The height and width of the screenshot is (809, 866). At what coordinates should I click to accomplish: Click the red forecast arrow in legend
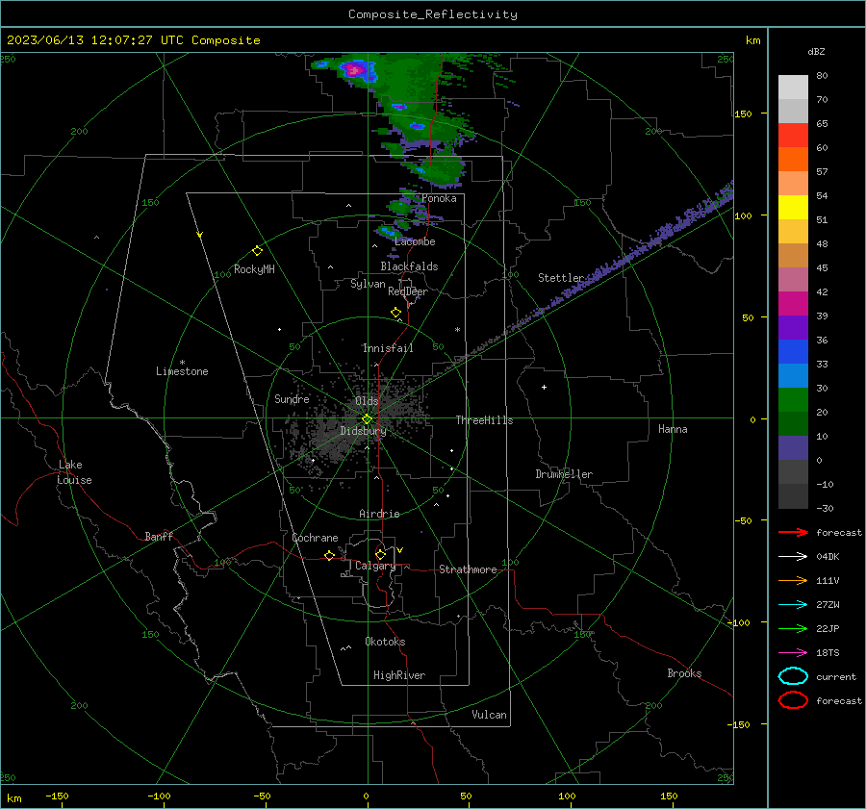793,532
